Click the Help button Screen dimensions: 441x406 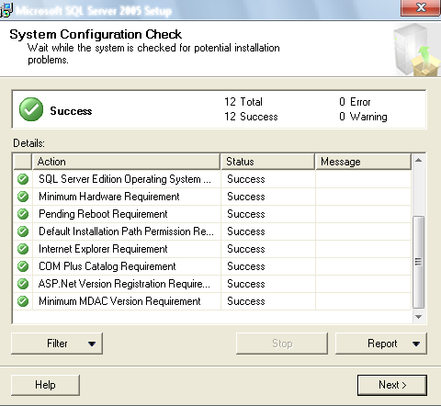pos(45,385)
